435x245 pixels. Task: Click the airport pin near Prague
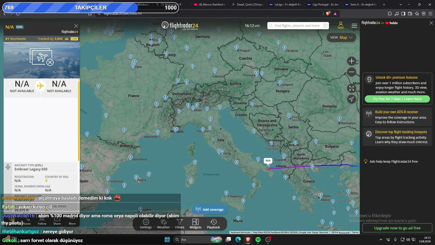tap(237, 48)
